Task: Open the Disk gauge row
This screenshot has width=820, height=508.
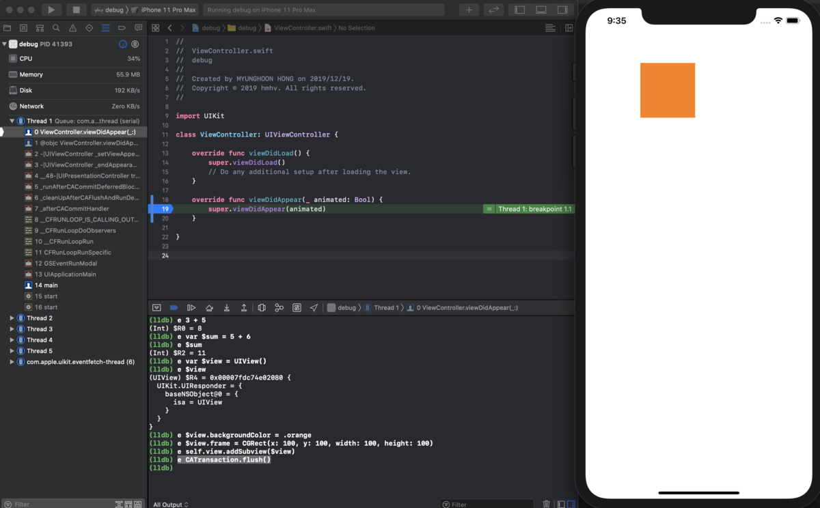Action: pyautogui.click(x=74, y=90)
